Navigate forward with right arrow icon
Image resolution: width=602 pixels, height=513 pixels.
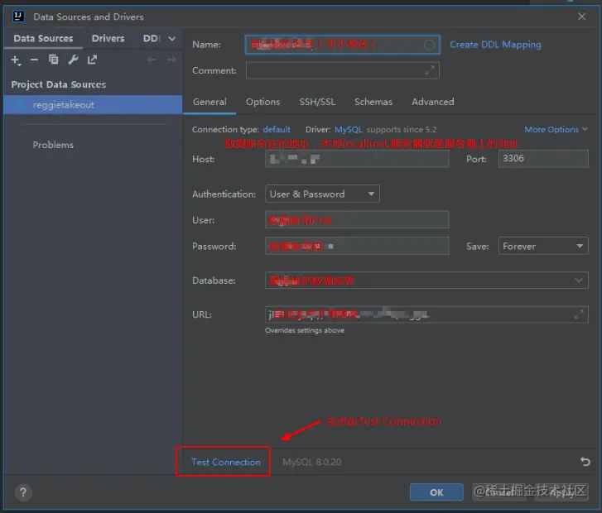click(171, 60)
